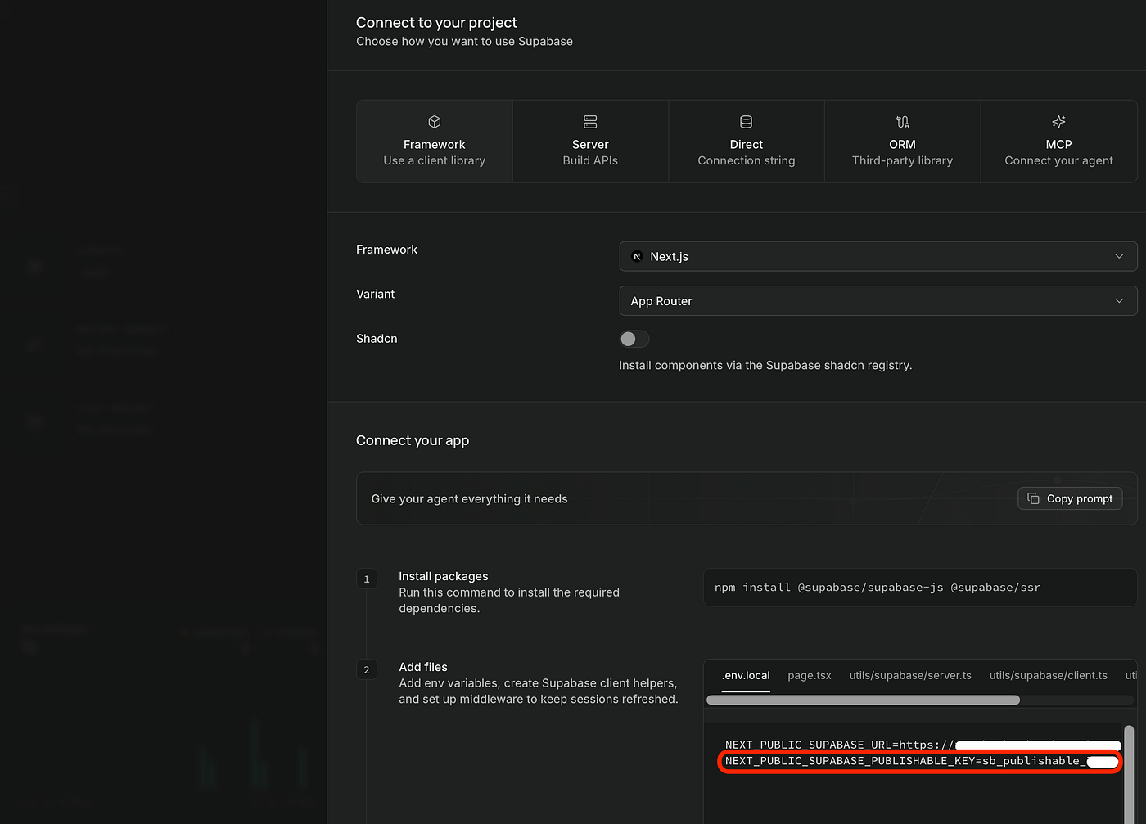
Task: Select the .env.local file tab
Action: coord(746,676)
